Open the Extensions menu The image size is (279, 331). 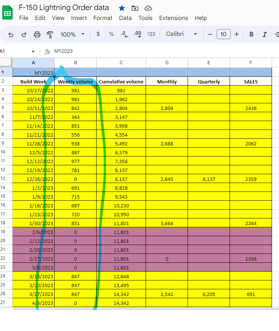pyautogui.click(x=174, y=18)
